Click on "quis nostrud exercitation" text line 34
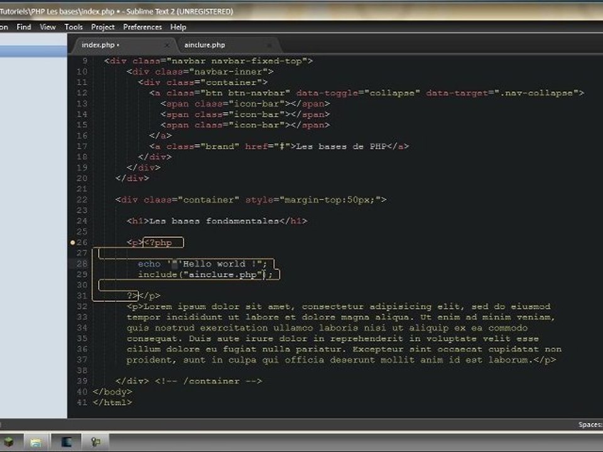This screenshot has width=603, height=452. (197, 328)
